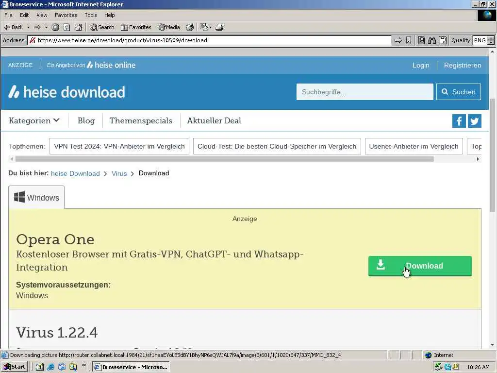Click the address bar URL field
The height and width of the screenshot is (373, 497).
(210, 40)
